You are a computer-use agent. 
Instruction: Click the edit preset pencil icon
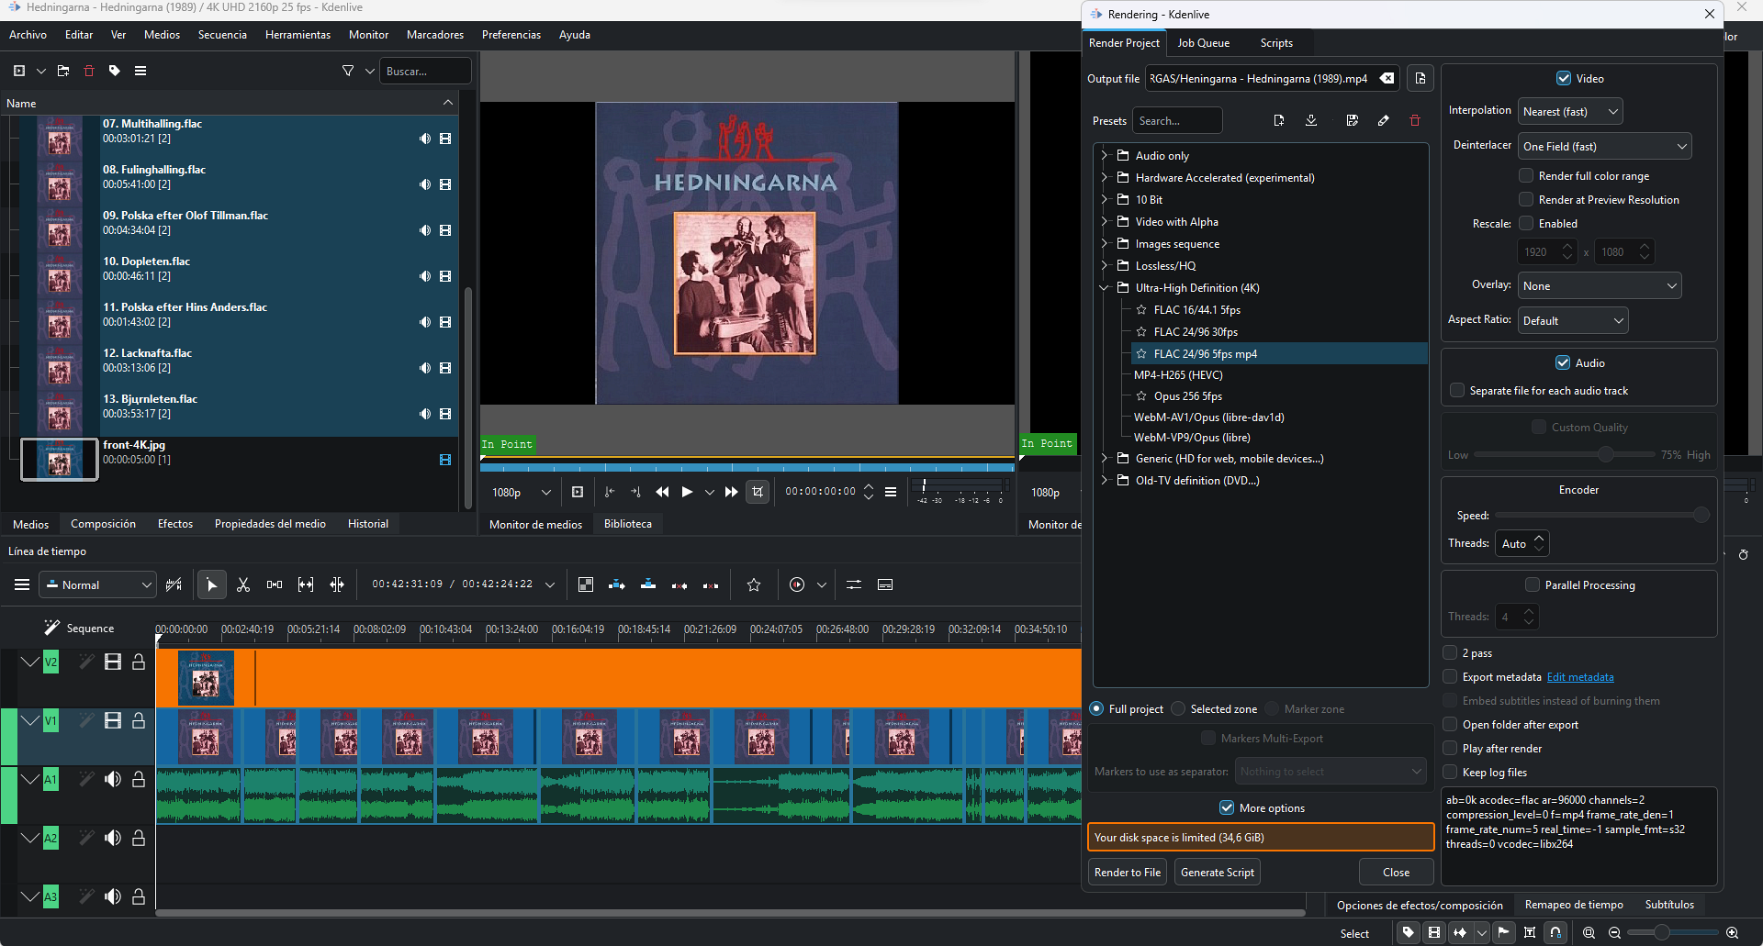coord(1384,121)
